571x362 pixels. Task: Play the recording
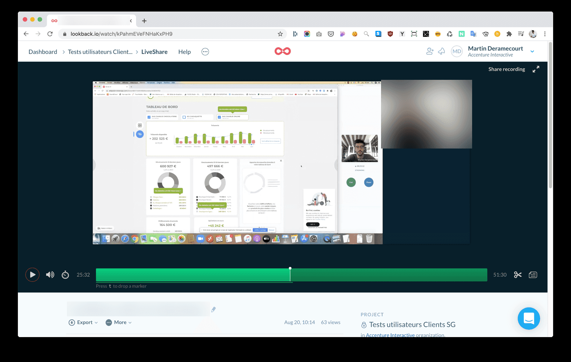pos(32,275)
